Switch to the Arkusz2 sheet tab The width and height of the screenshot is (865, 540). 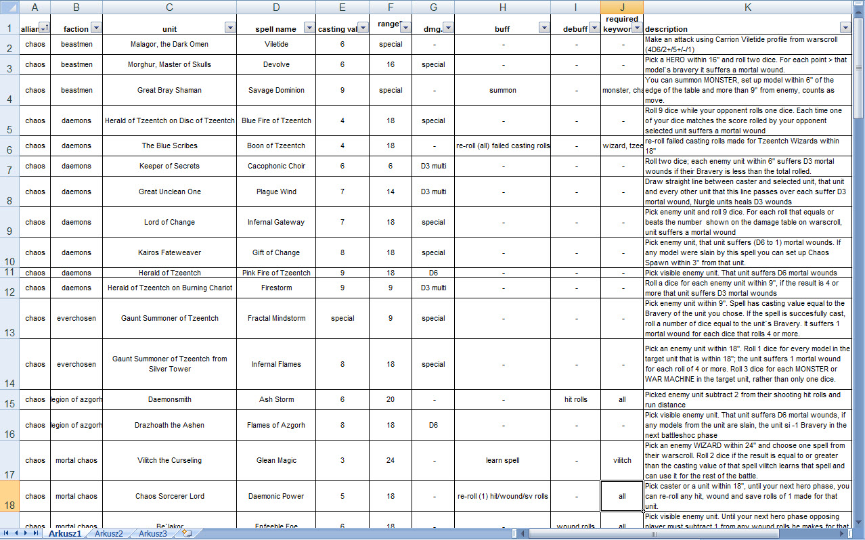click(109, 534)
